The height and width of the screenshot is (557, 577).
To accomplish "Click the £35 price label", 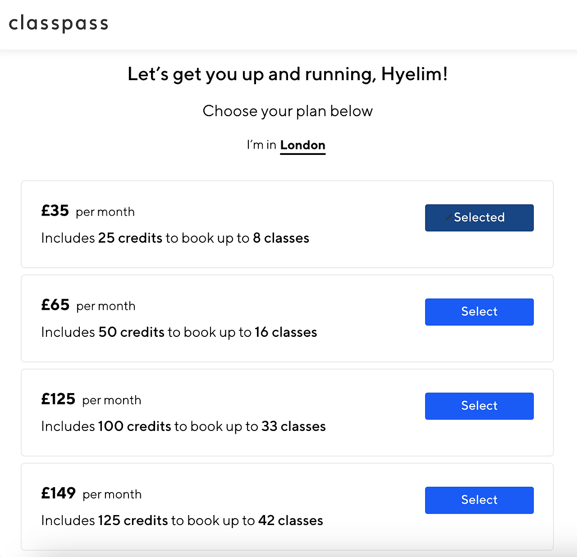I will click(x=55, y=211).
